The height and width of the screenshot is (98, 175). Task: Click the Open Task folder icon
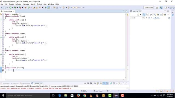(37, 8)
